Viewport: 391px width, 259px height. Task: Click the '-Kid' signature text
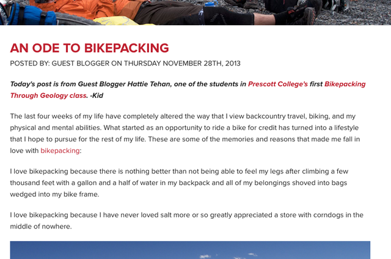coord(97,96)
